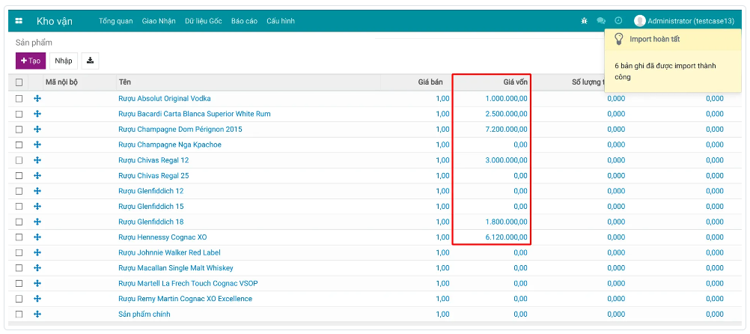This screenshot has height=334, width=750.
Task: Click drag handle for Rượu Absolut Original Vodka
Action: click(x=37, y=98)
